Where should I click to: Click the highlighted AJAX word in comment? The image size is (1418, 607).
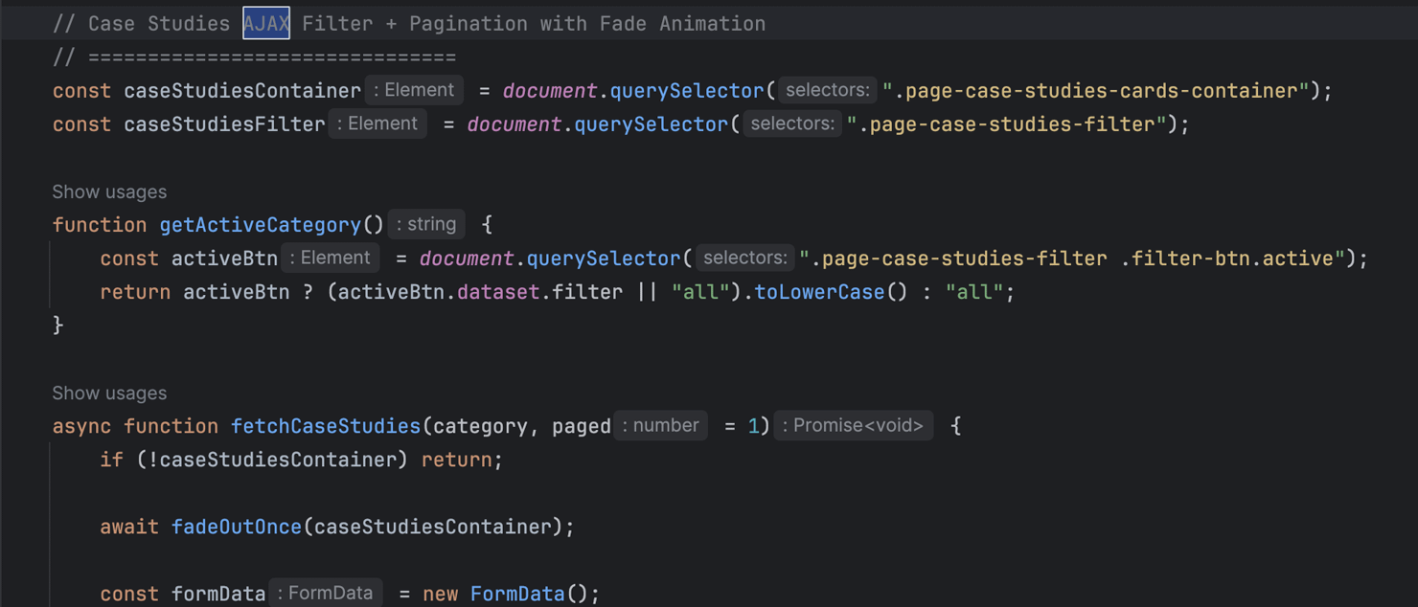pos(266,24)
